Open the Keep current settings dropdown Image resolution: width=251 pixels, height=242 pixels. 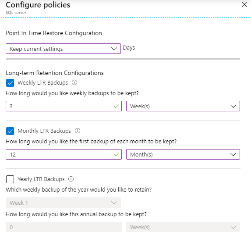[63, 49]
